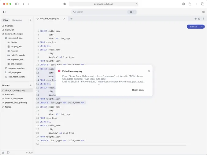Place cursor on empty line 31
The image size is (207, 155).
click(113, 144)
